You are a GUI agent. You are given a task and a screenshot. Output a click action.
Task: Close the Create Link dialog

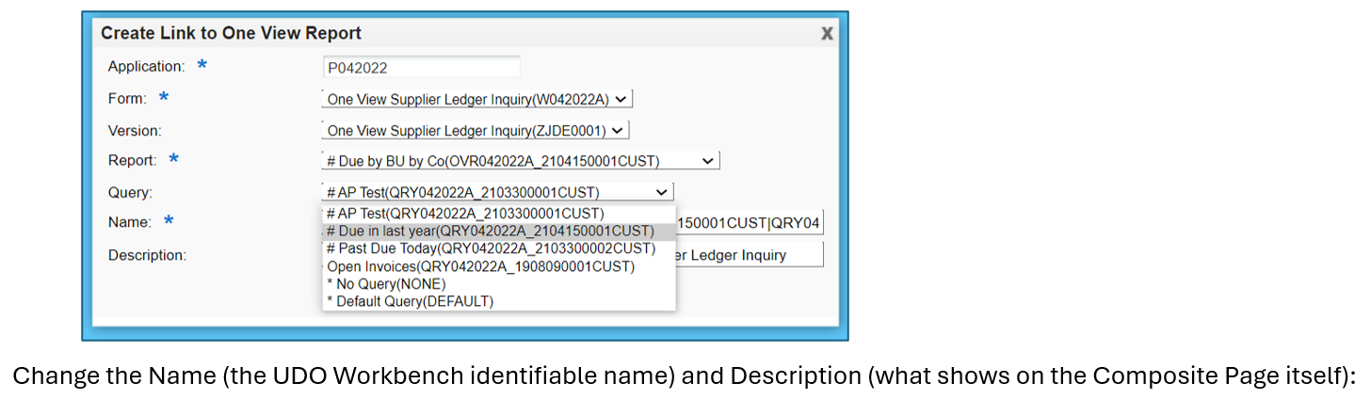827,33
